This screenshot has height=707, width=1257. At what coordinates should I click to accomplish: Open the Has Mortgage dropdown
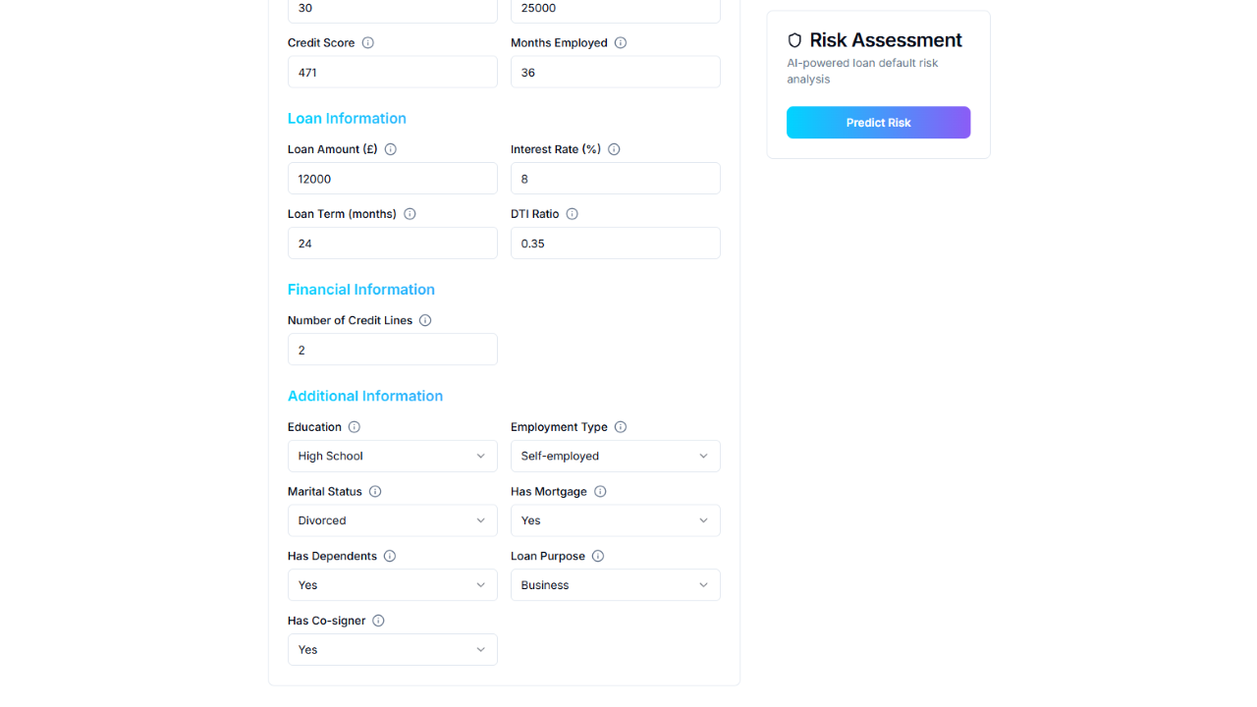(616, 520)
